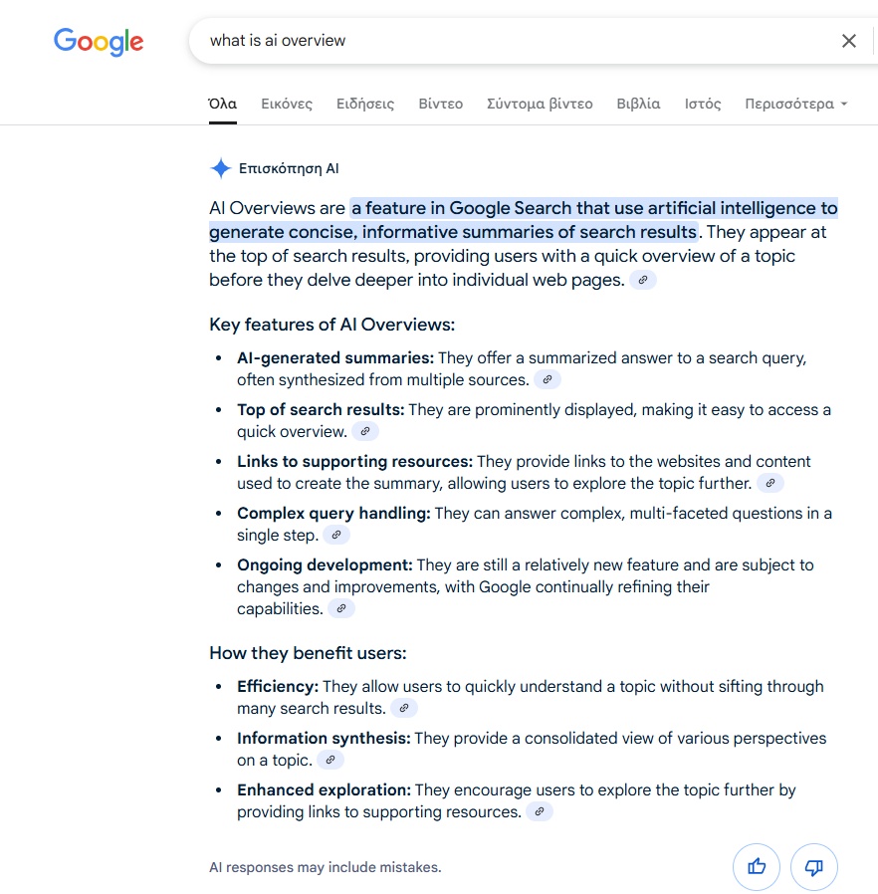Open the Σύντομα βίντεο tab
Viewport: 878px width, 894px height.
pyautogui.click(x=540, y=104)
